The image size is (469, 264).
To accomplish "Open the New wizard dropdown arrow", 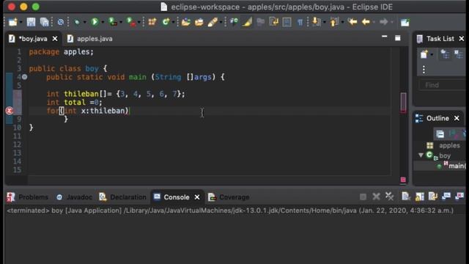I will click(21, 22).
